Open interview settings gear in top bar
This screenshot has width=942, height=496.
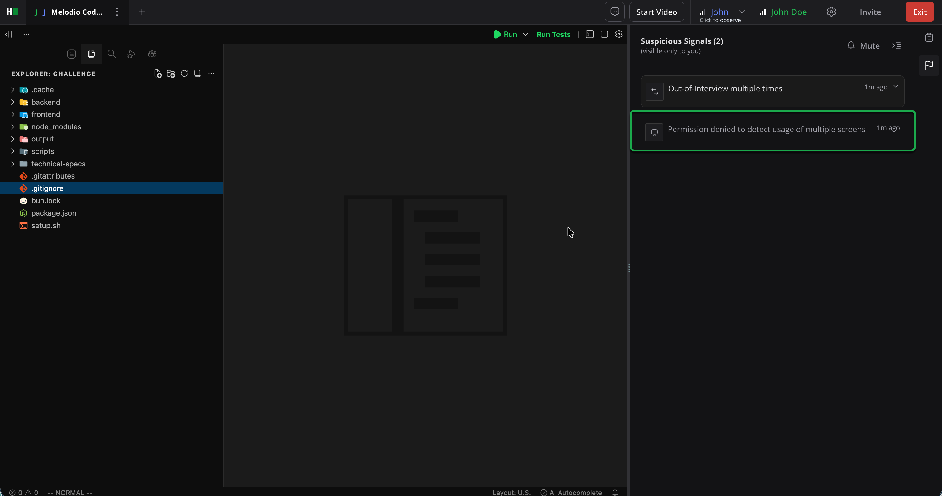(x=831, y=12)
